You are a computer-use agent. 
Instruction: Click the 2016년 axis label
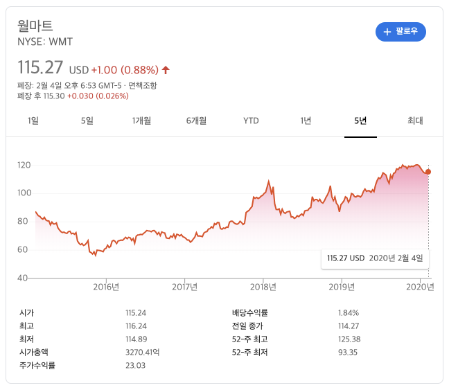click(x=106, y=287)
